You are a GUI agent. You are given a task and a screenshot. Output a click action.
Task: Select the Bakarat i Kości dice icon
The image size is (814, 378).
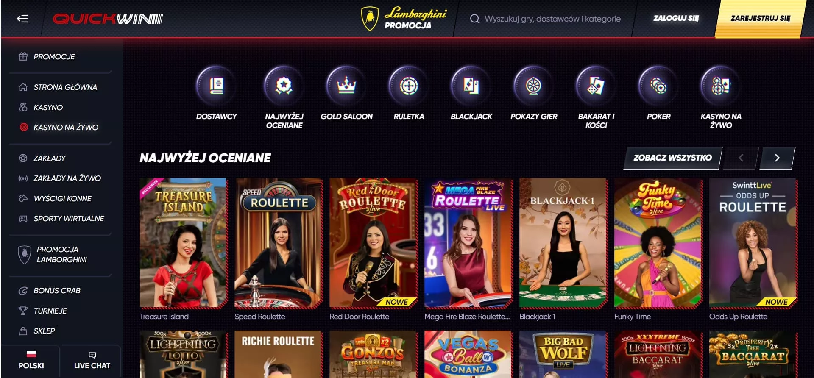click(596, 86)
